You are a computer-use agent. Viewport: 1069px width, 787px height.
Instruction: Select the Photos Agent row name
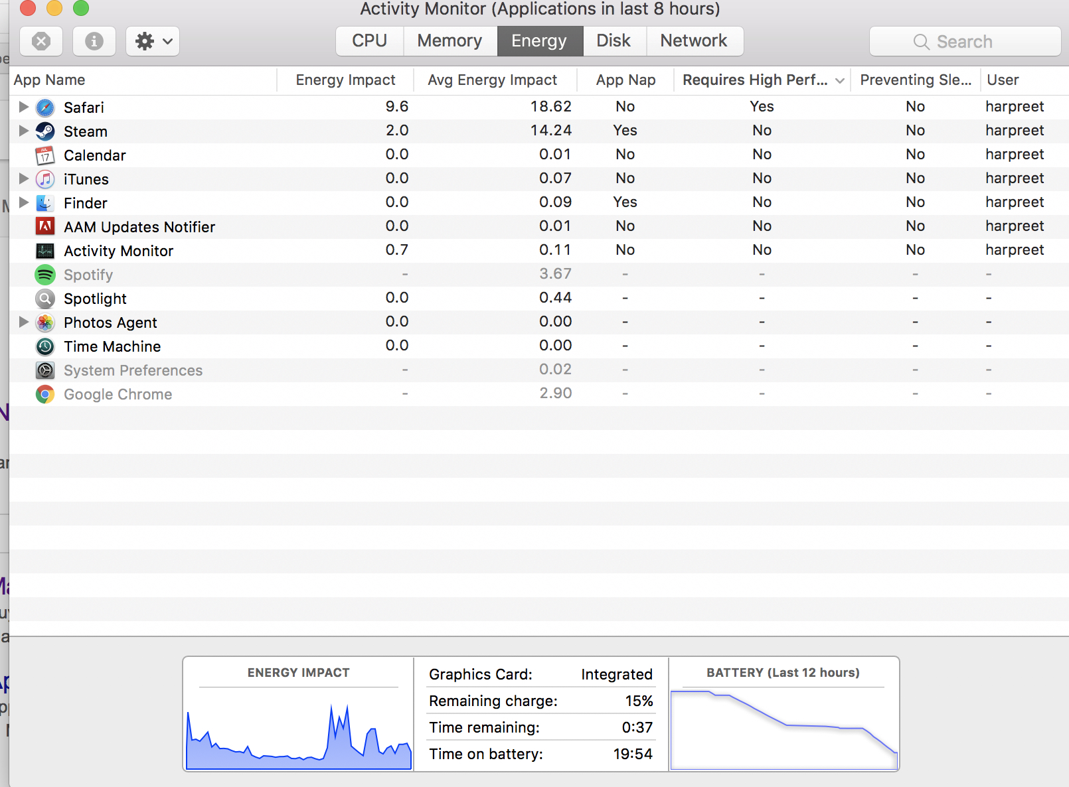tap(110, 322)
